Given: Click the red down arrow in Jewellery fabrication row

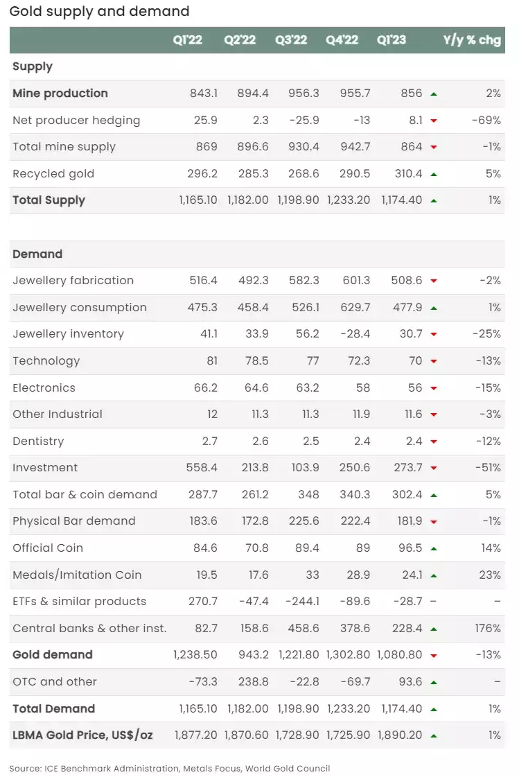Looking at the screenshot, I should tap(434, 281).
